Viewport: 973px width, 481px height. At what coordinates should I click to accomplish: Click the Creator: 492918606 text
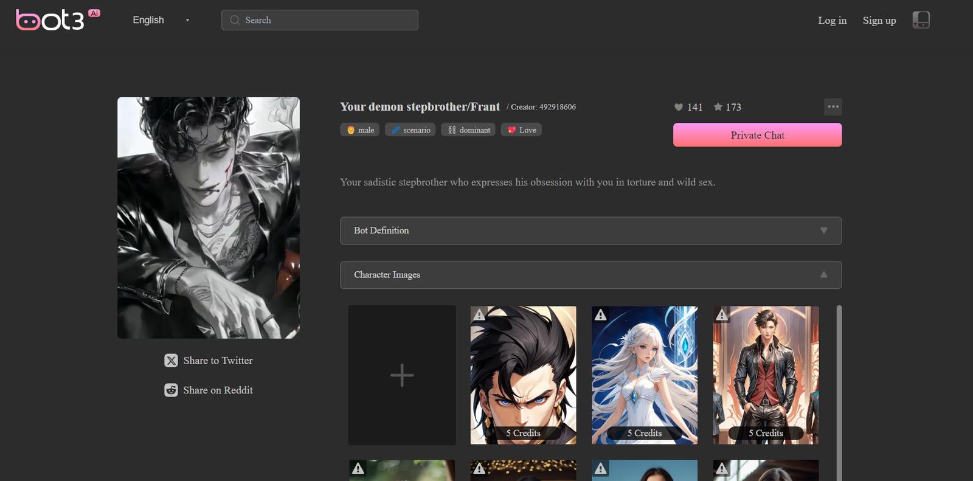pos(543,107)
